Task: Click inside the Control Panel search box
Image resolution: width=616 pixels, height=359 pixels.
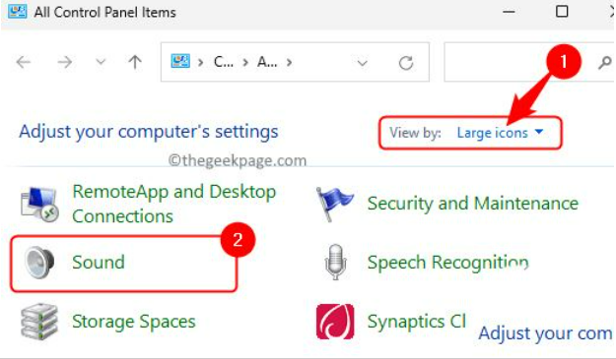Action: [x=518, y=62]
